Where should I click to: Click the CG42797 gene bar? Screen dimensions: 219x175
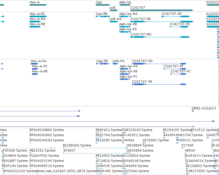(x=162, y=10)
